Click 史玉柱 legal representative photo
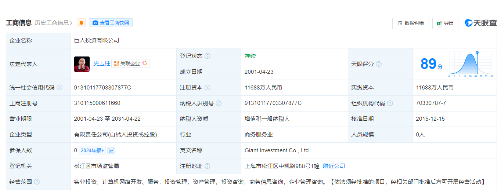This screenshot has width=501, height=190. [82, 64]
